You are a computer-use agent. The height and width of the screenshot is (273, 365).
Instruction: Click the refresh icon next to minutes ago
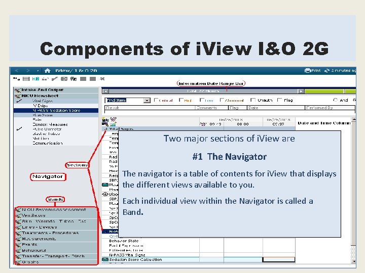327,70
